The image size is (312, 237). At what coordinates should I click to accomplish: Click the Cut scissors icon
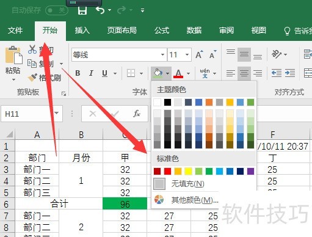pyautogui.click(x=32, y=49)
